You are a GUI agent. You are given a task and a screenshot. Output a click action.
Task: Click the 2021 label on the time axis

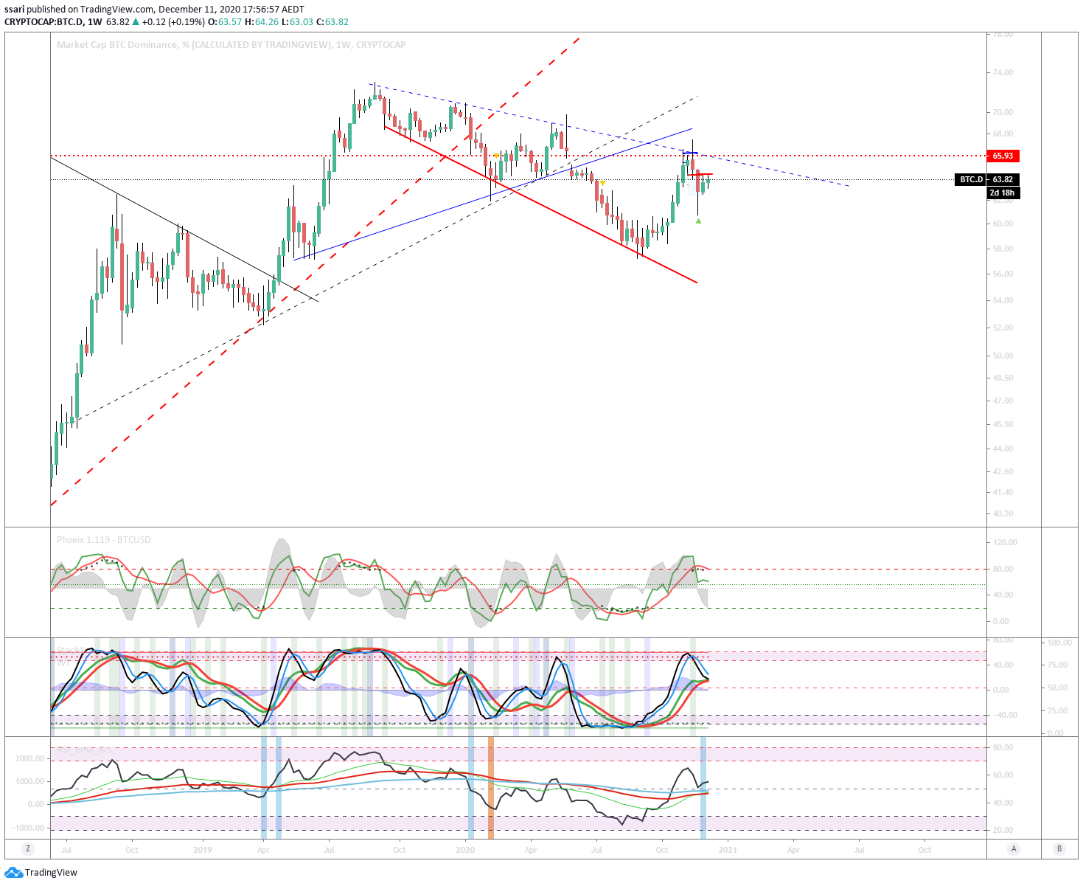point(728,850)
